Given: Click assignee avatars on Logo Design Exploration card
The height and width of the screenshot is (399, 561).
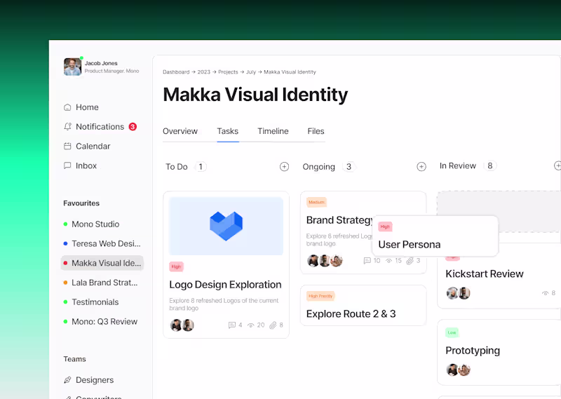Looking at the screenshot, I should [x=182, y=325].
